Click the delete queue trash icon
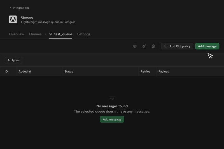 click(153, 46)
